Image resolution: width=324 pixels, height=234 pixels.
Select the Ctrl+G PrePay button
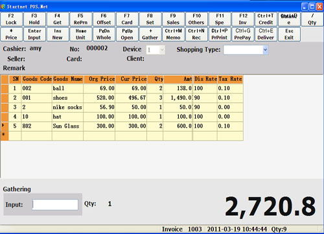point(242,34)
